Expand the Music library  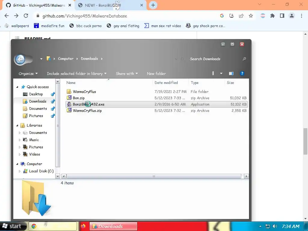click(20, 140)
